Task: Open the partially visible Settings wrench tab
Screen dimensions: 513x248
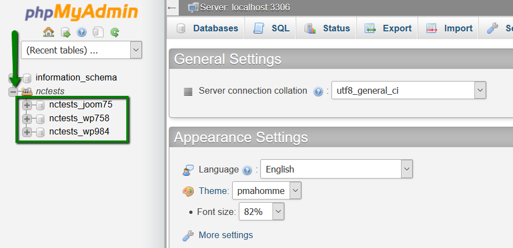Action: pyautogui.click(x=496, y=29)
